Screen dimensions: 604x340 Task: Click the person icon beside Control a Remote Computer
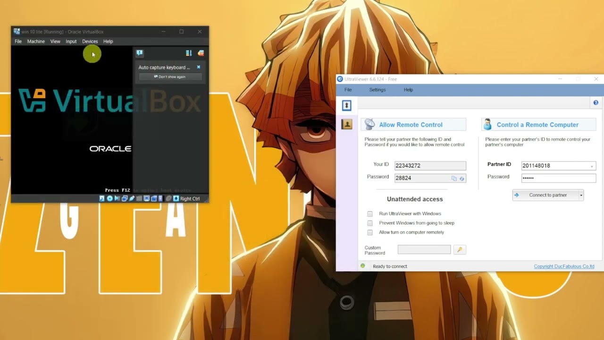coord(488,124)
